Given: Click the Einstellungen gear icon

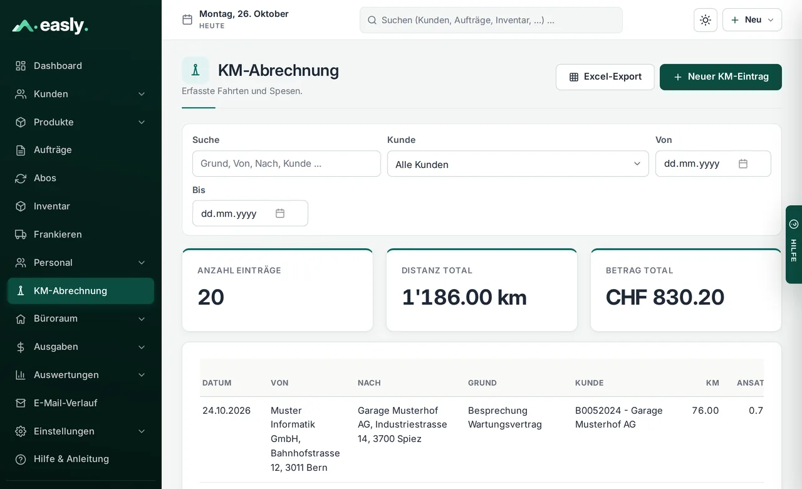Looking at the screenshot, I should 21,431.
